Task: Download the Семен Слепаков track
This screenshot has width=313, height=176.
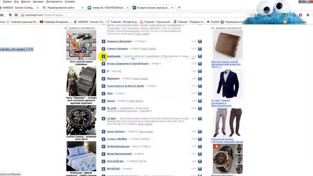Action: point(200,49)
